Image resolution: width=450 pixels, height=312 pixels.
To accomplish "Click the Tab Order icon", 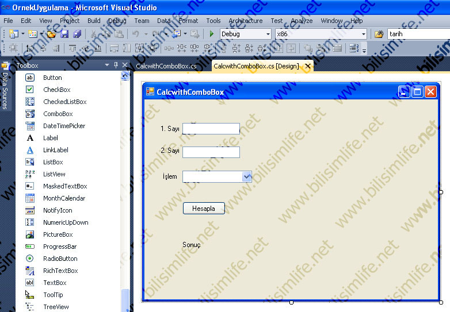I will (x=354, y=48).
